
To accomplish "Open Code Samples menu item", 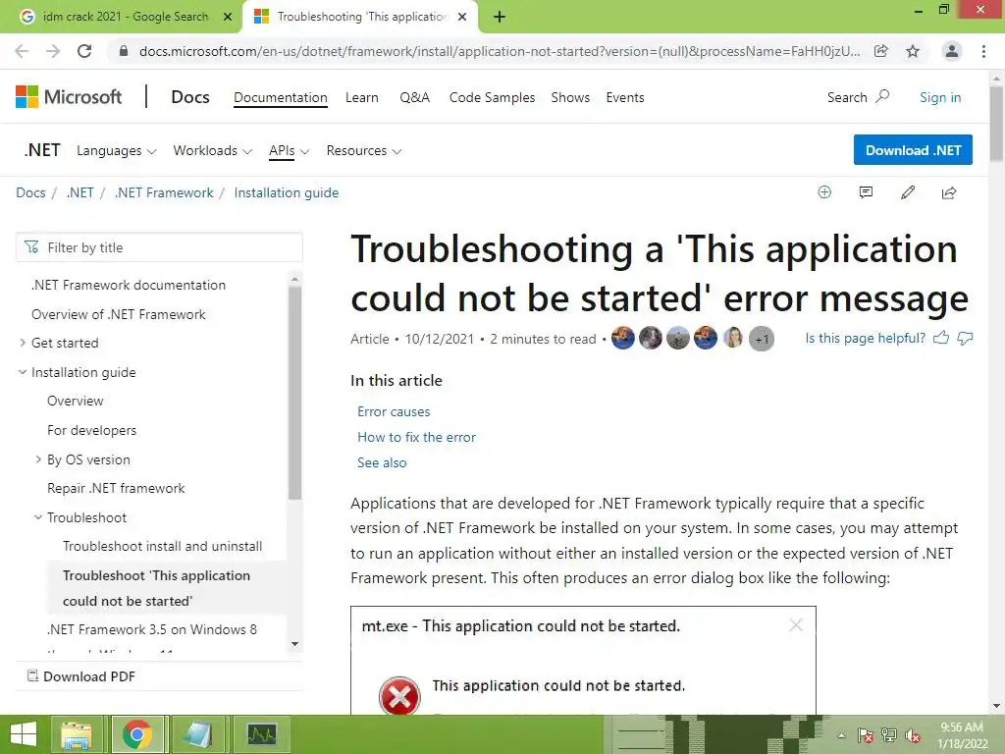I will (492, 97).
